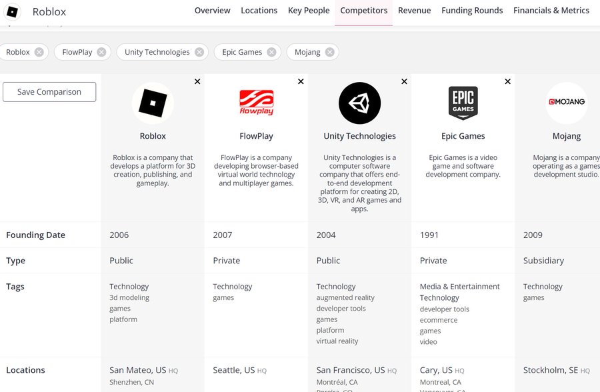Remove the Epic Games filter chip
This screenshot has height=392, width=600.
[272, 52]
